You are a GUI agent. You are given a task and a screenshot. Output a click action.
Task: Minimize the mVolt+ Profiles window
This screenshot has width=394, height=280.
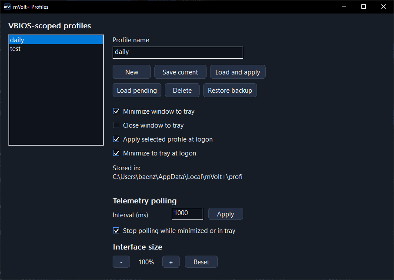point(344,7)
